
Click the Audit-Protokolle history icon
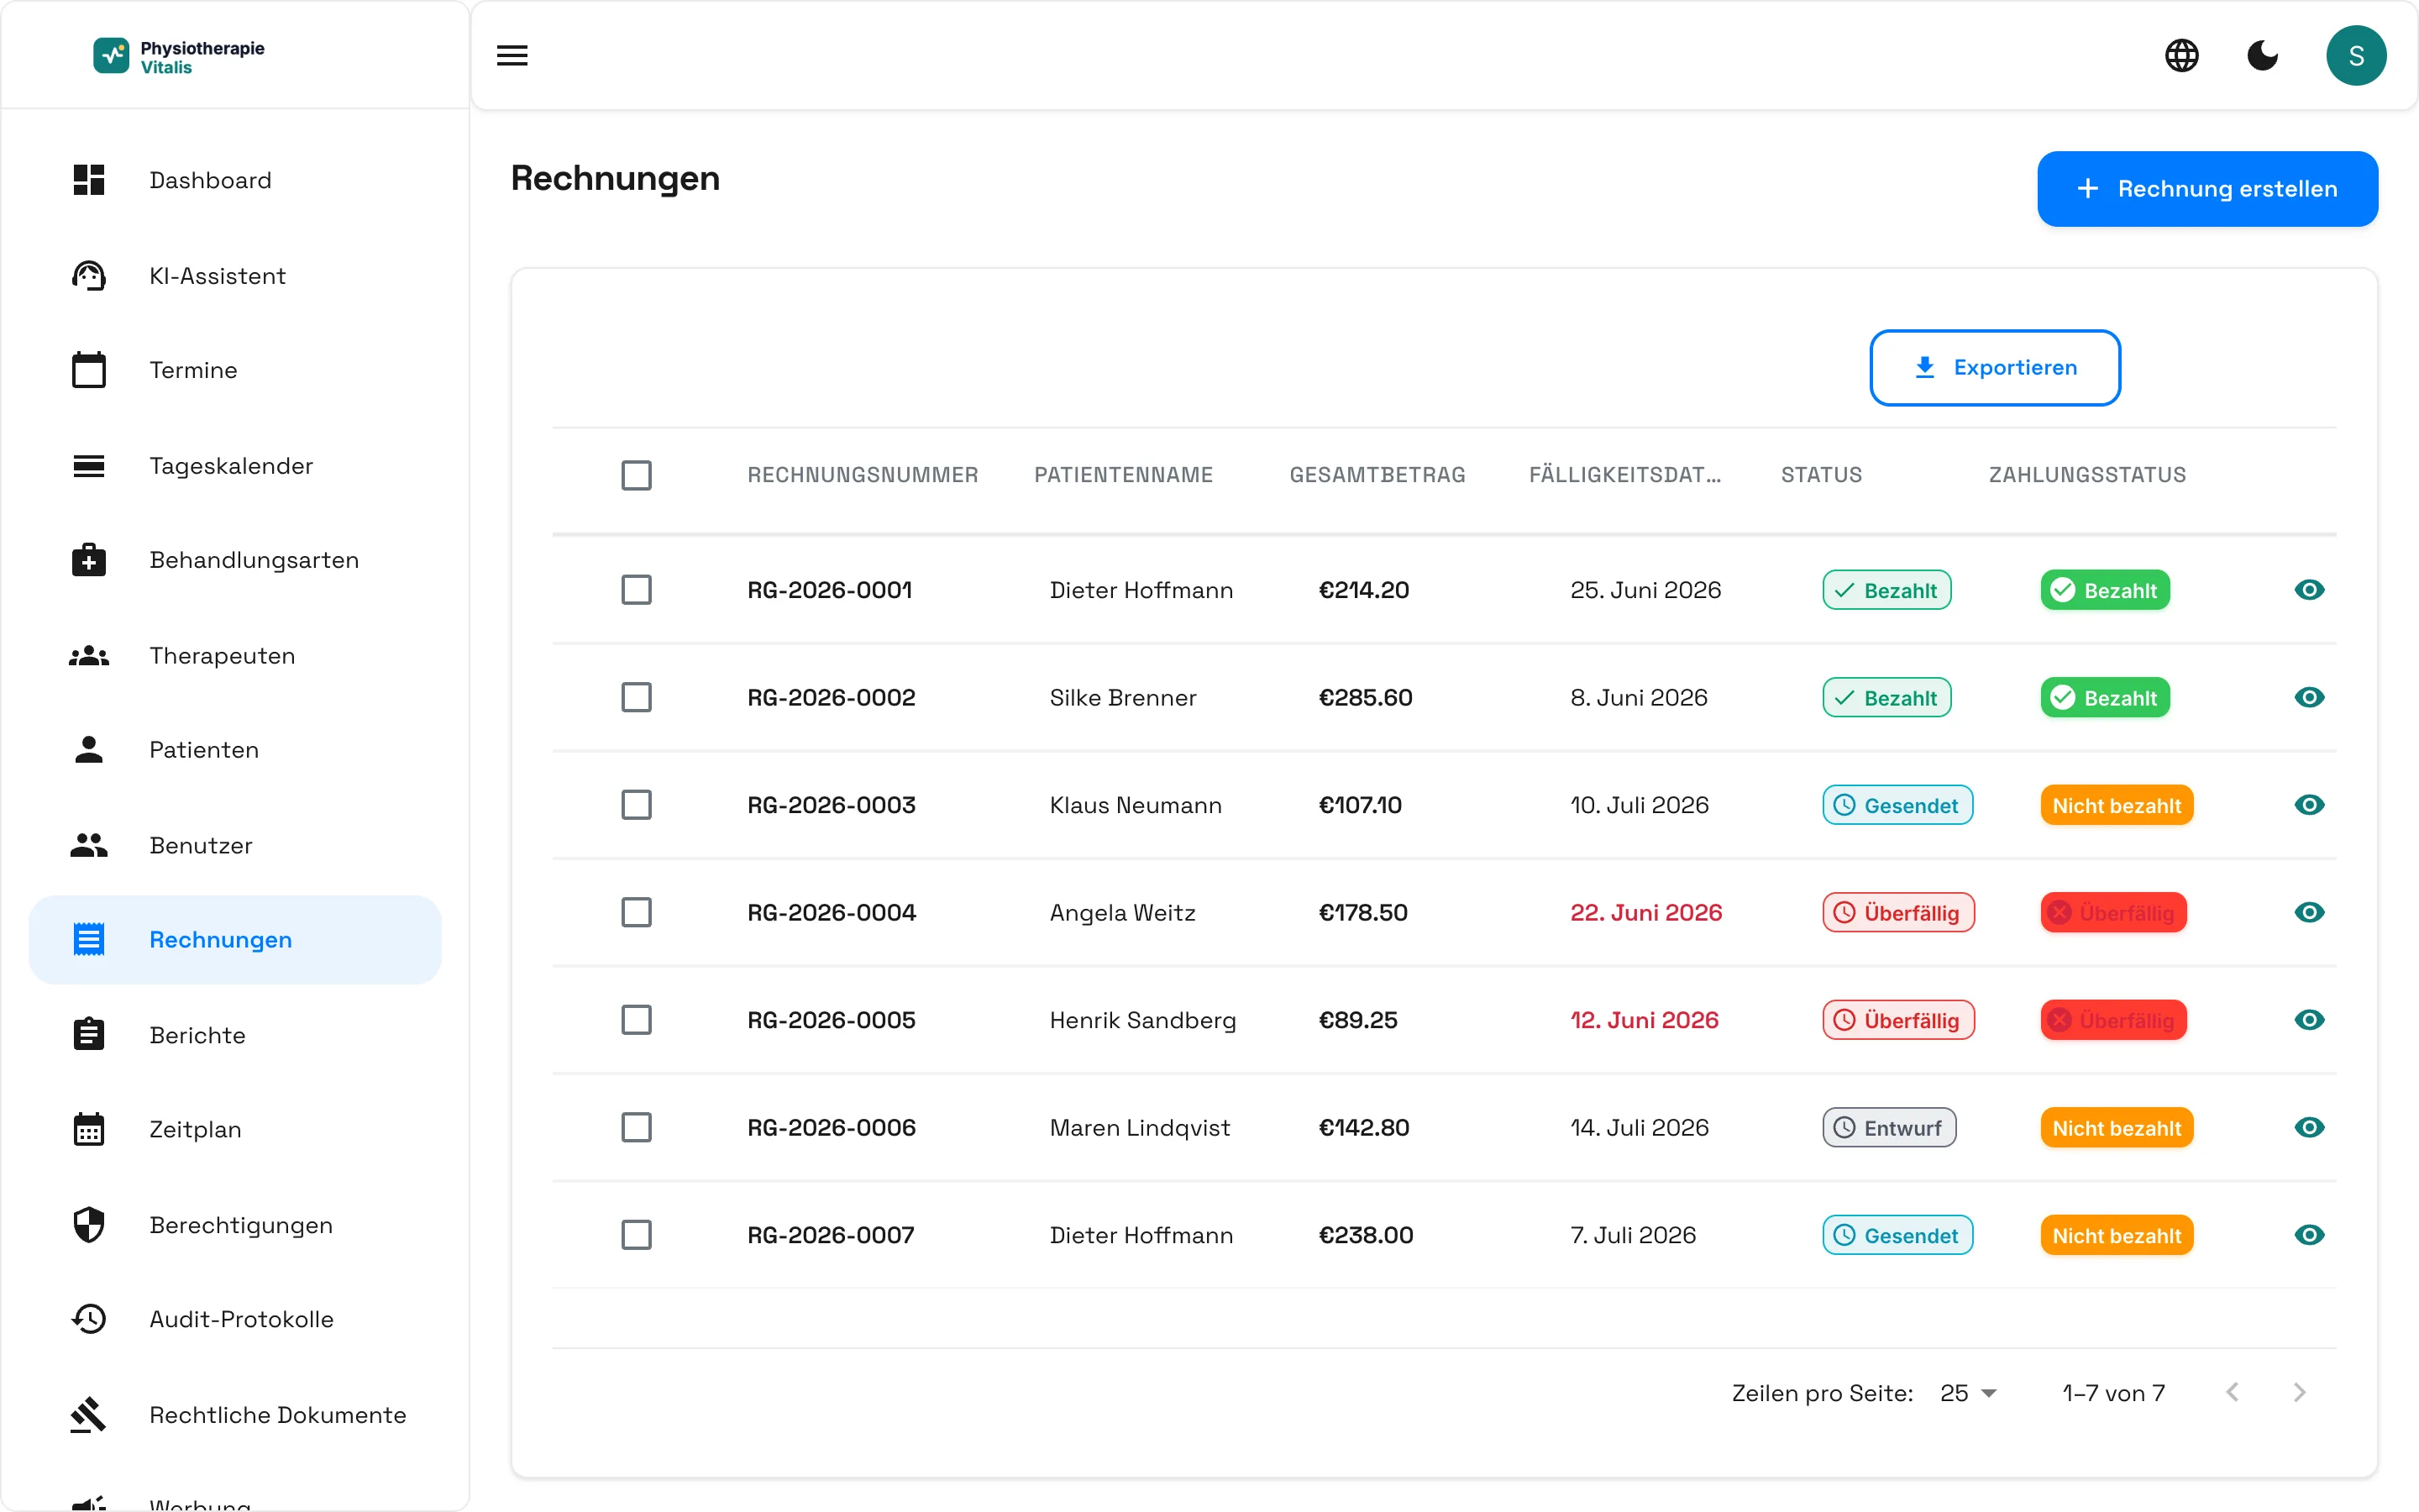(x=89, y=1319)
